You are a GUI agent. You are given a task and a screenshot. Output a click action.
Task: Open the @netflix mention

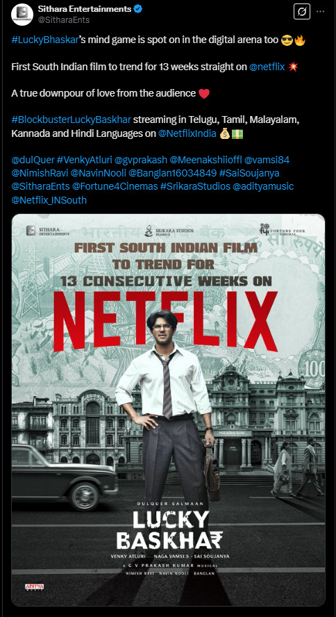click(x=267, y=67)
